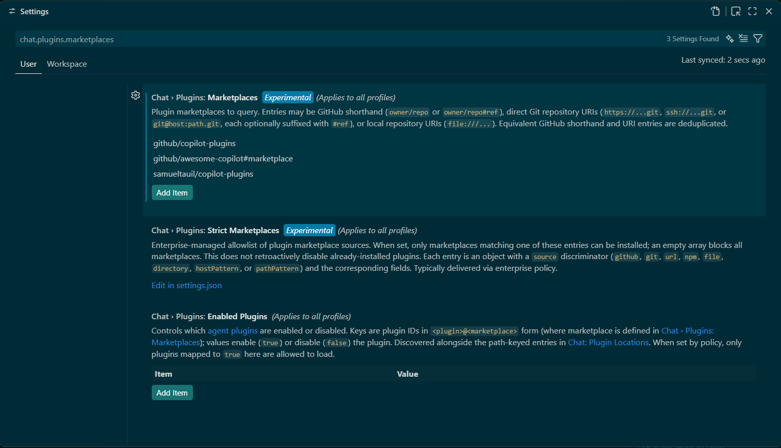Click Chat › Plugins: Strict Marketplaces title

[x=215, y=231]
